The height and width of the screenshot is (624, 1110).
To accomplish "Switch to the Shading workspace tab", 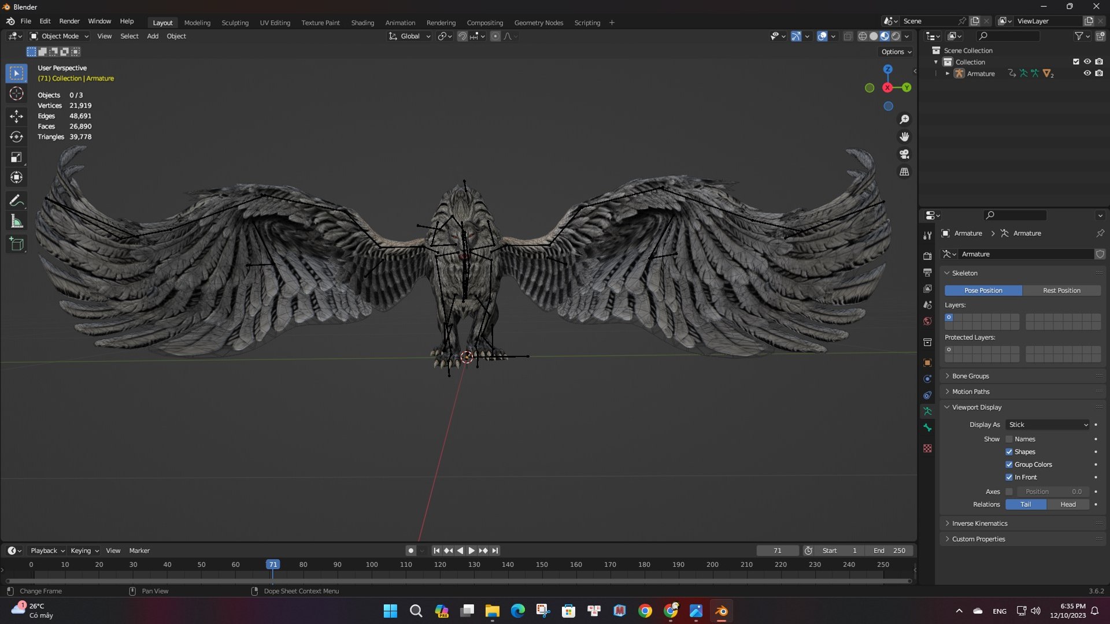I will (362, 23).
